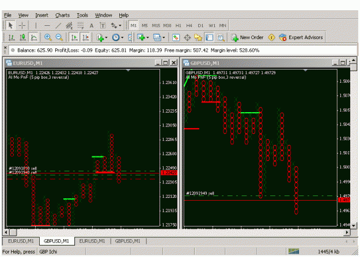The height and width of the screenshot is (257, 360).
Task: Open the Navigator folder-star icon
Action: [198, 37]
